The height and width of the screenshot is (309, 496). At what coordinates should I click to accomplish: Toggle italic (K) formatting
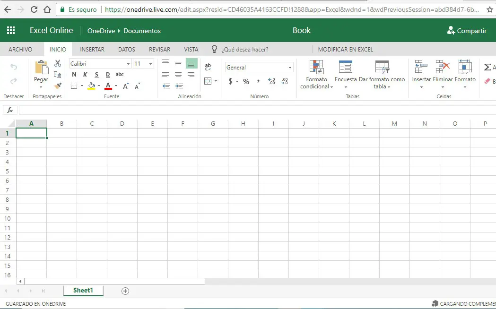pos(85,75)
